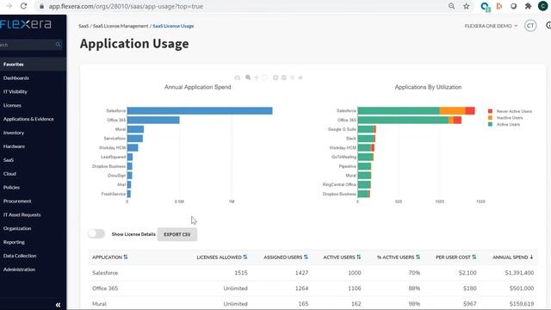Click the SaaS breadcrumb link
This screenshot has height=310, width=551.
click(x=84, y=26)
